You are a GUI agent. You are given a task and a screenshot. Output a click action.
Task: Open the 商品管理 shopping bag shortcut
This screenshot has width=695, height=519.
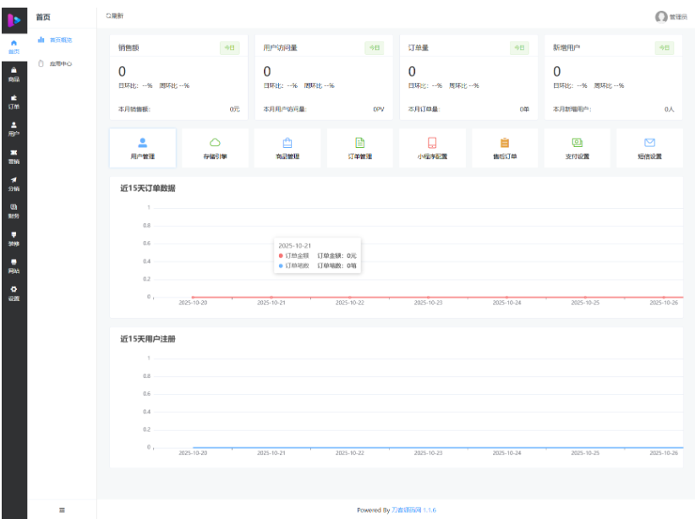click(x=287, y=148)
